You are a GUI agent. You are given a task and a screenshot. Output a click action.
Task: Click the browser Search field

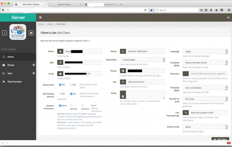coord(177,10)
